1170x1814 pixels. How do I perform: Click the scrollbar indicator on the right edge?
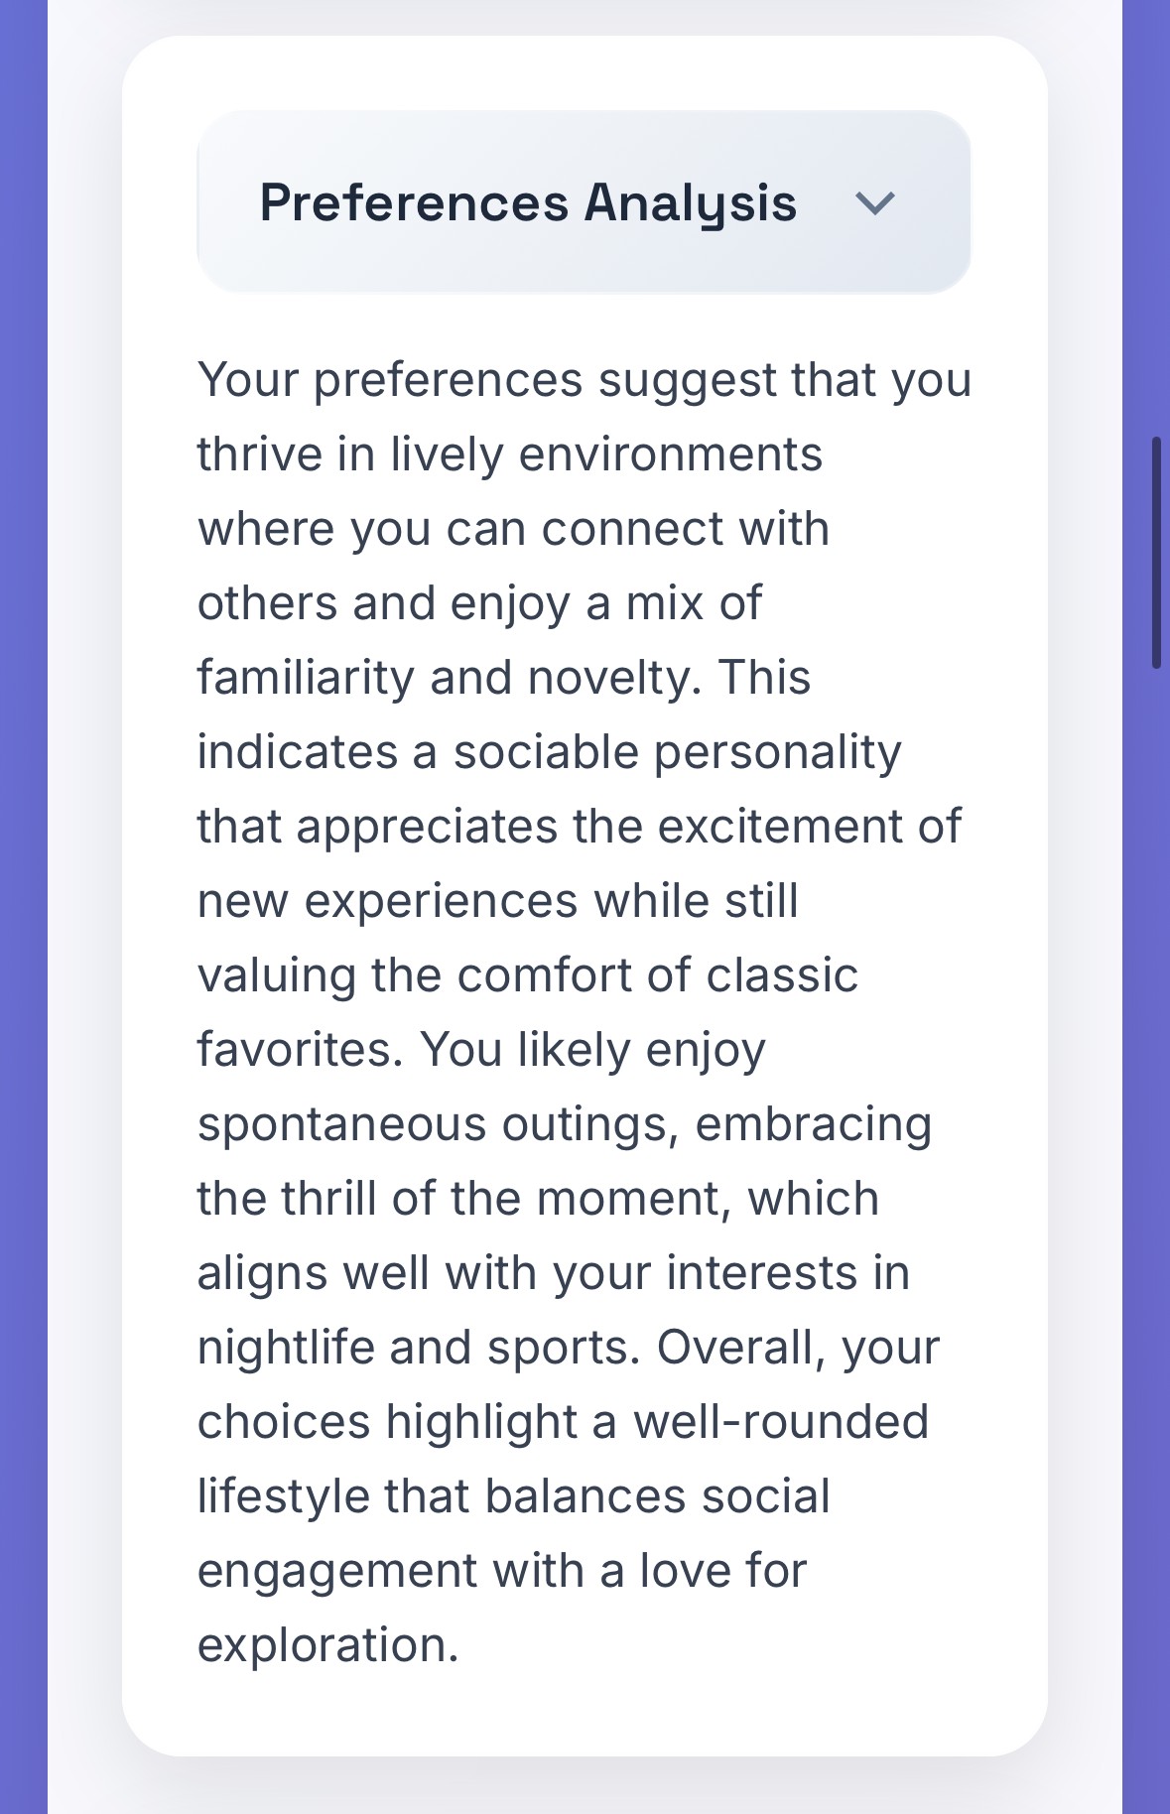coord(1158,549)
